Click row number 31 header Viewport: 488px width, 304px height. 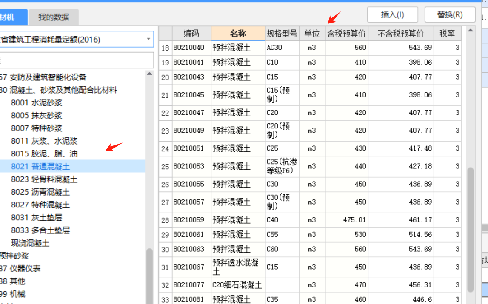point(165,267)
